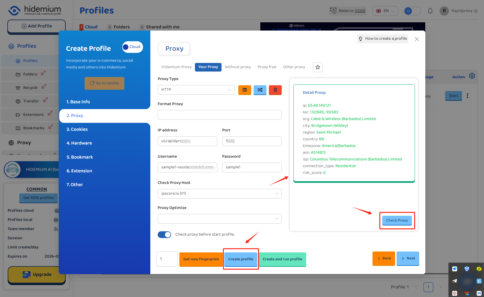Click Get 1000 profiles
This screenshot has height=297, width=484.
click(x=38, y=198)
